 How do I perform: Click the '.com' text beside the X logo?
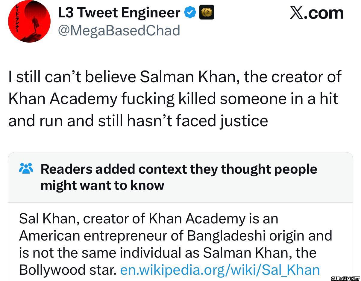click(324, 13)
